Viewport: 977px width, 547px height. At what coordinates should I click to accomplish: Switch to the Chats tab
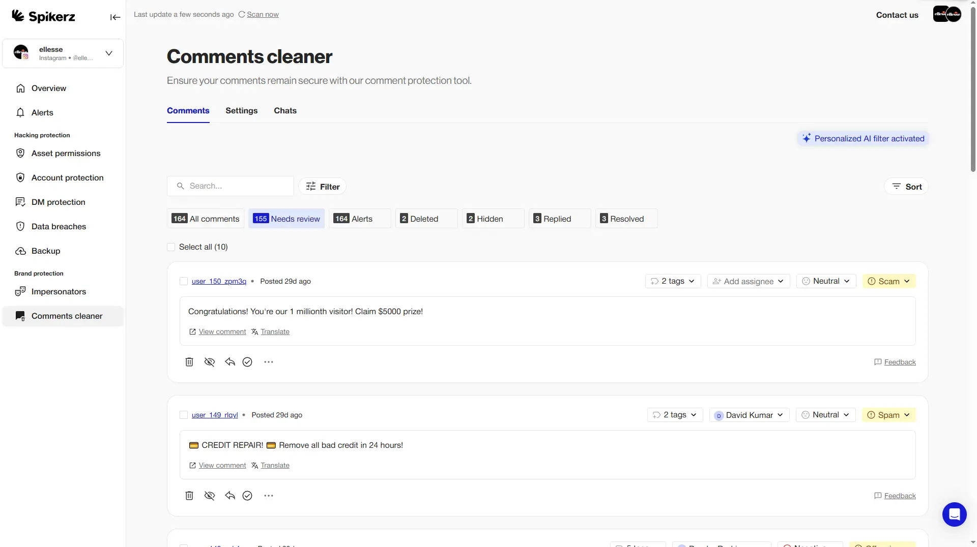tap(285, 111)
